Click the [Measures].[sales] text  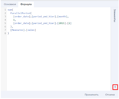(x=23, y=30)
